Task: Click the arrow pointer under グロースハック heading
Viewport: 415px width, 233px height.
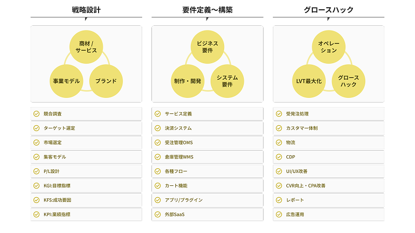Action: [x=328, y=19]
